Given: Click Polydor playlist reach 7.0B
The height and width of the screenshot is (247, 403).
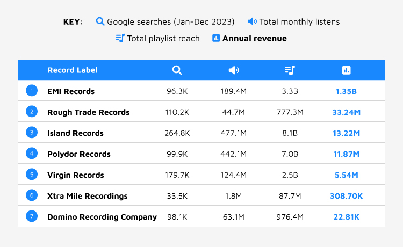Looking at the screenshot, I should coord(290,154).
